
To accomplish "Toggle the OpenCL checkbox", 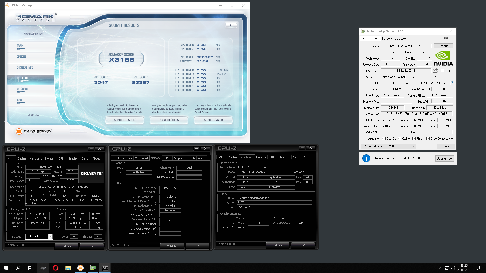I will tap(384, 139).
